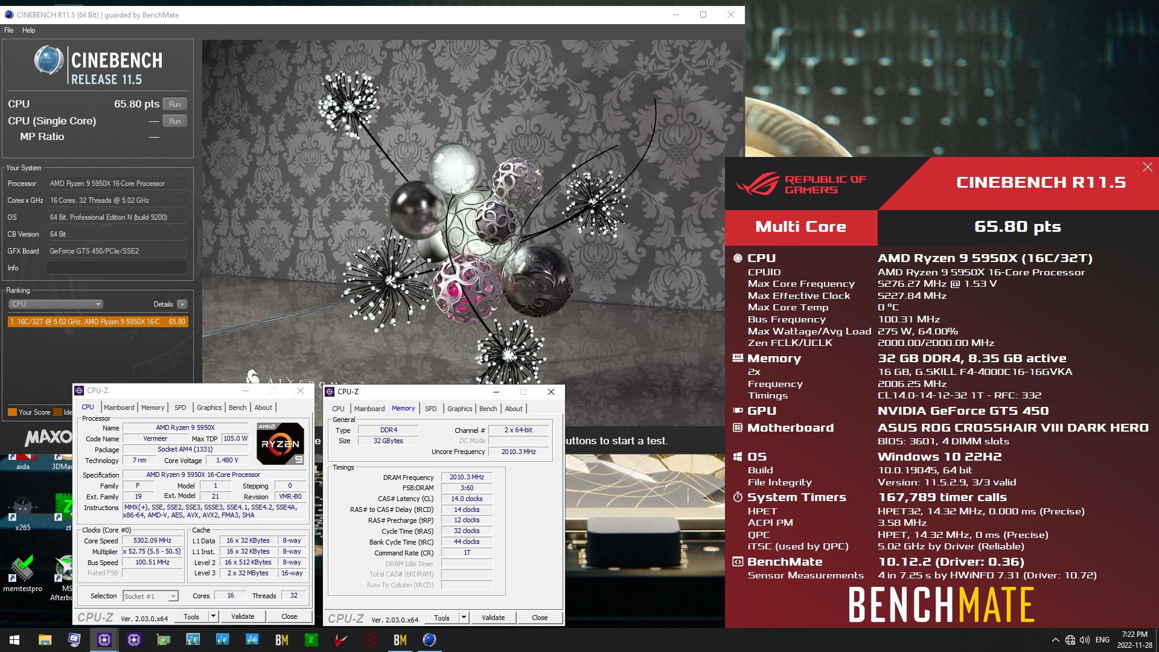
Task: Select the memtestpro desktop shortcut
Action: (22, 574)
